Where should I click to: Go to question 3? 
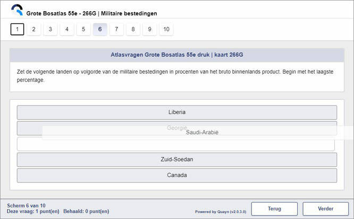pyautogui.click(x=50, y=29)
